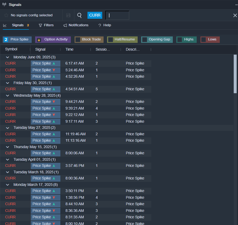238x225 pixels.
Task: Click Price Spike description in 4:54:51 AM row
Action: pos(135,89)
